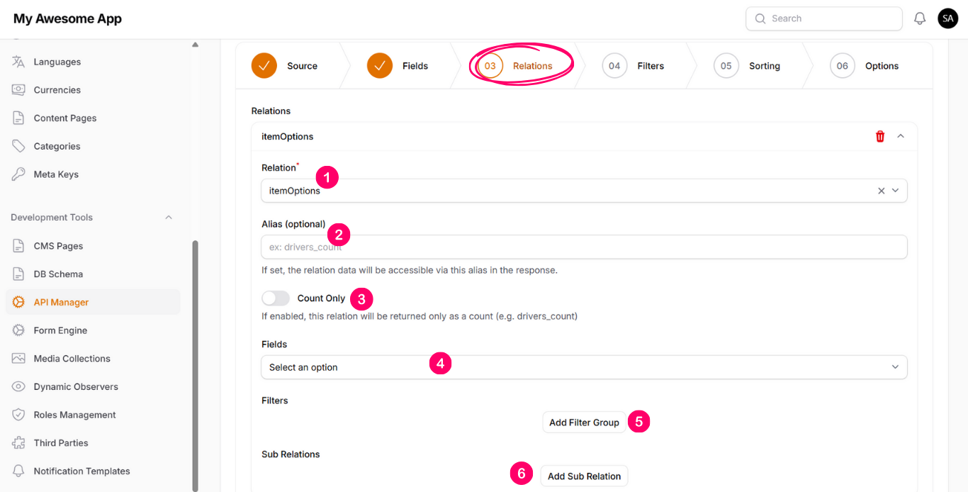Go to Form Engine in sidebar
The width and height of the screenshot is (968, 492).
(x=60, y=330)
